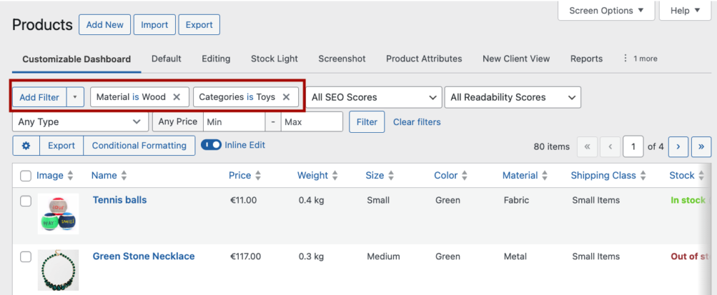Click Export button beside Import
The width and height of the screenshot is (717, 295).
click(x=199, y=24)
